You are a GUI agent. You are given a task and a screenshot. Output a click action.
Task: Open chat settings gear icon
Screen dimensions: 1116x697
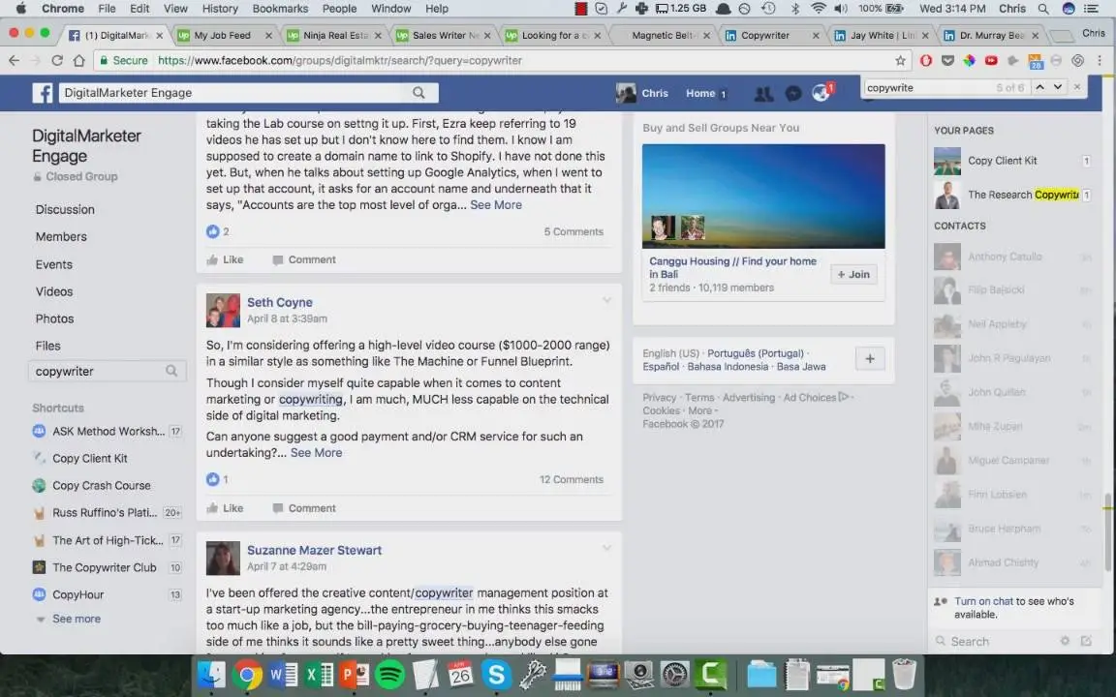(1065, 641)
